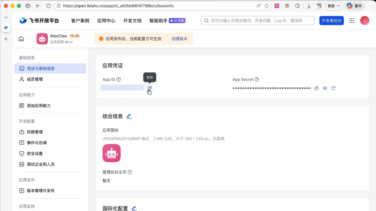
Task: Open the nine-dot apps grid
Action: (x=352, y=21)
